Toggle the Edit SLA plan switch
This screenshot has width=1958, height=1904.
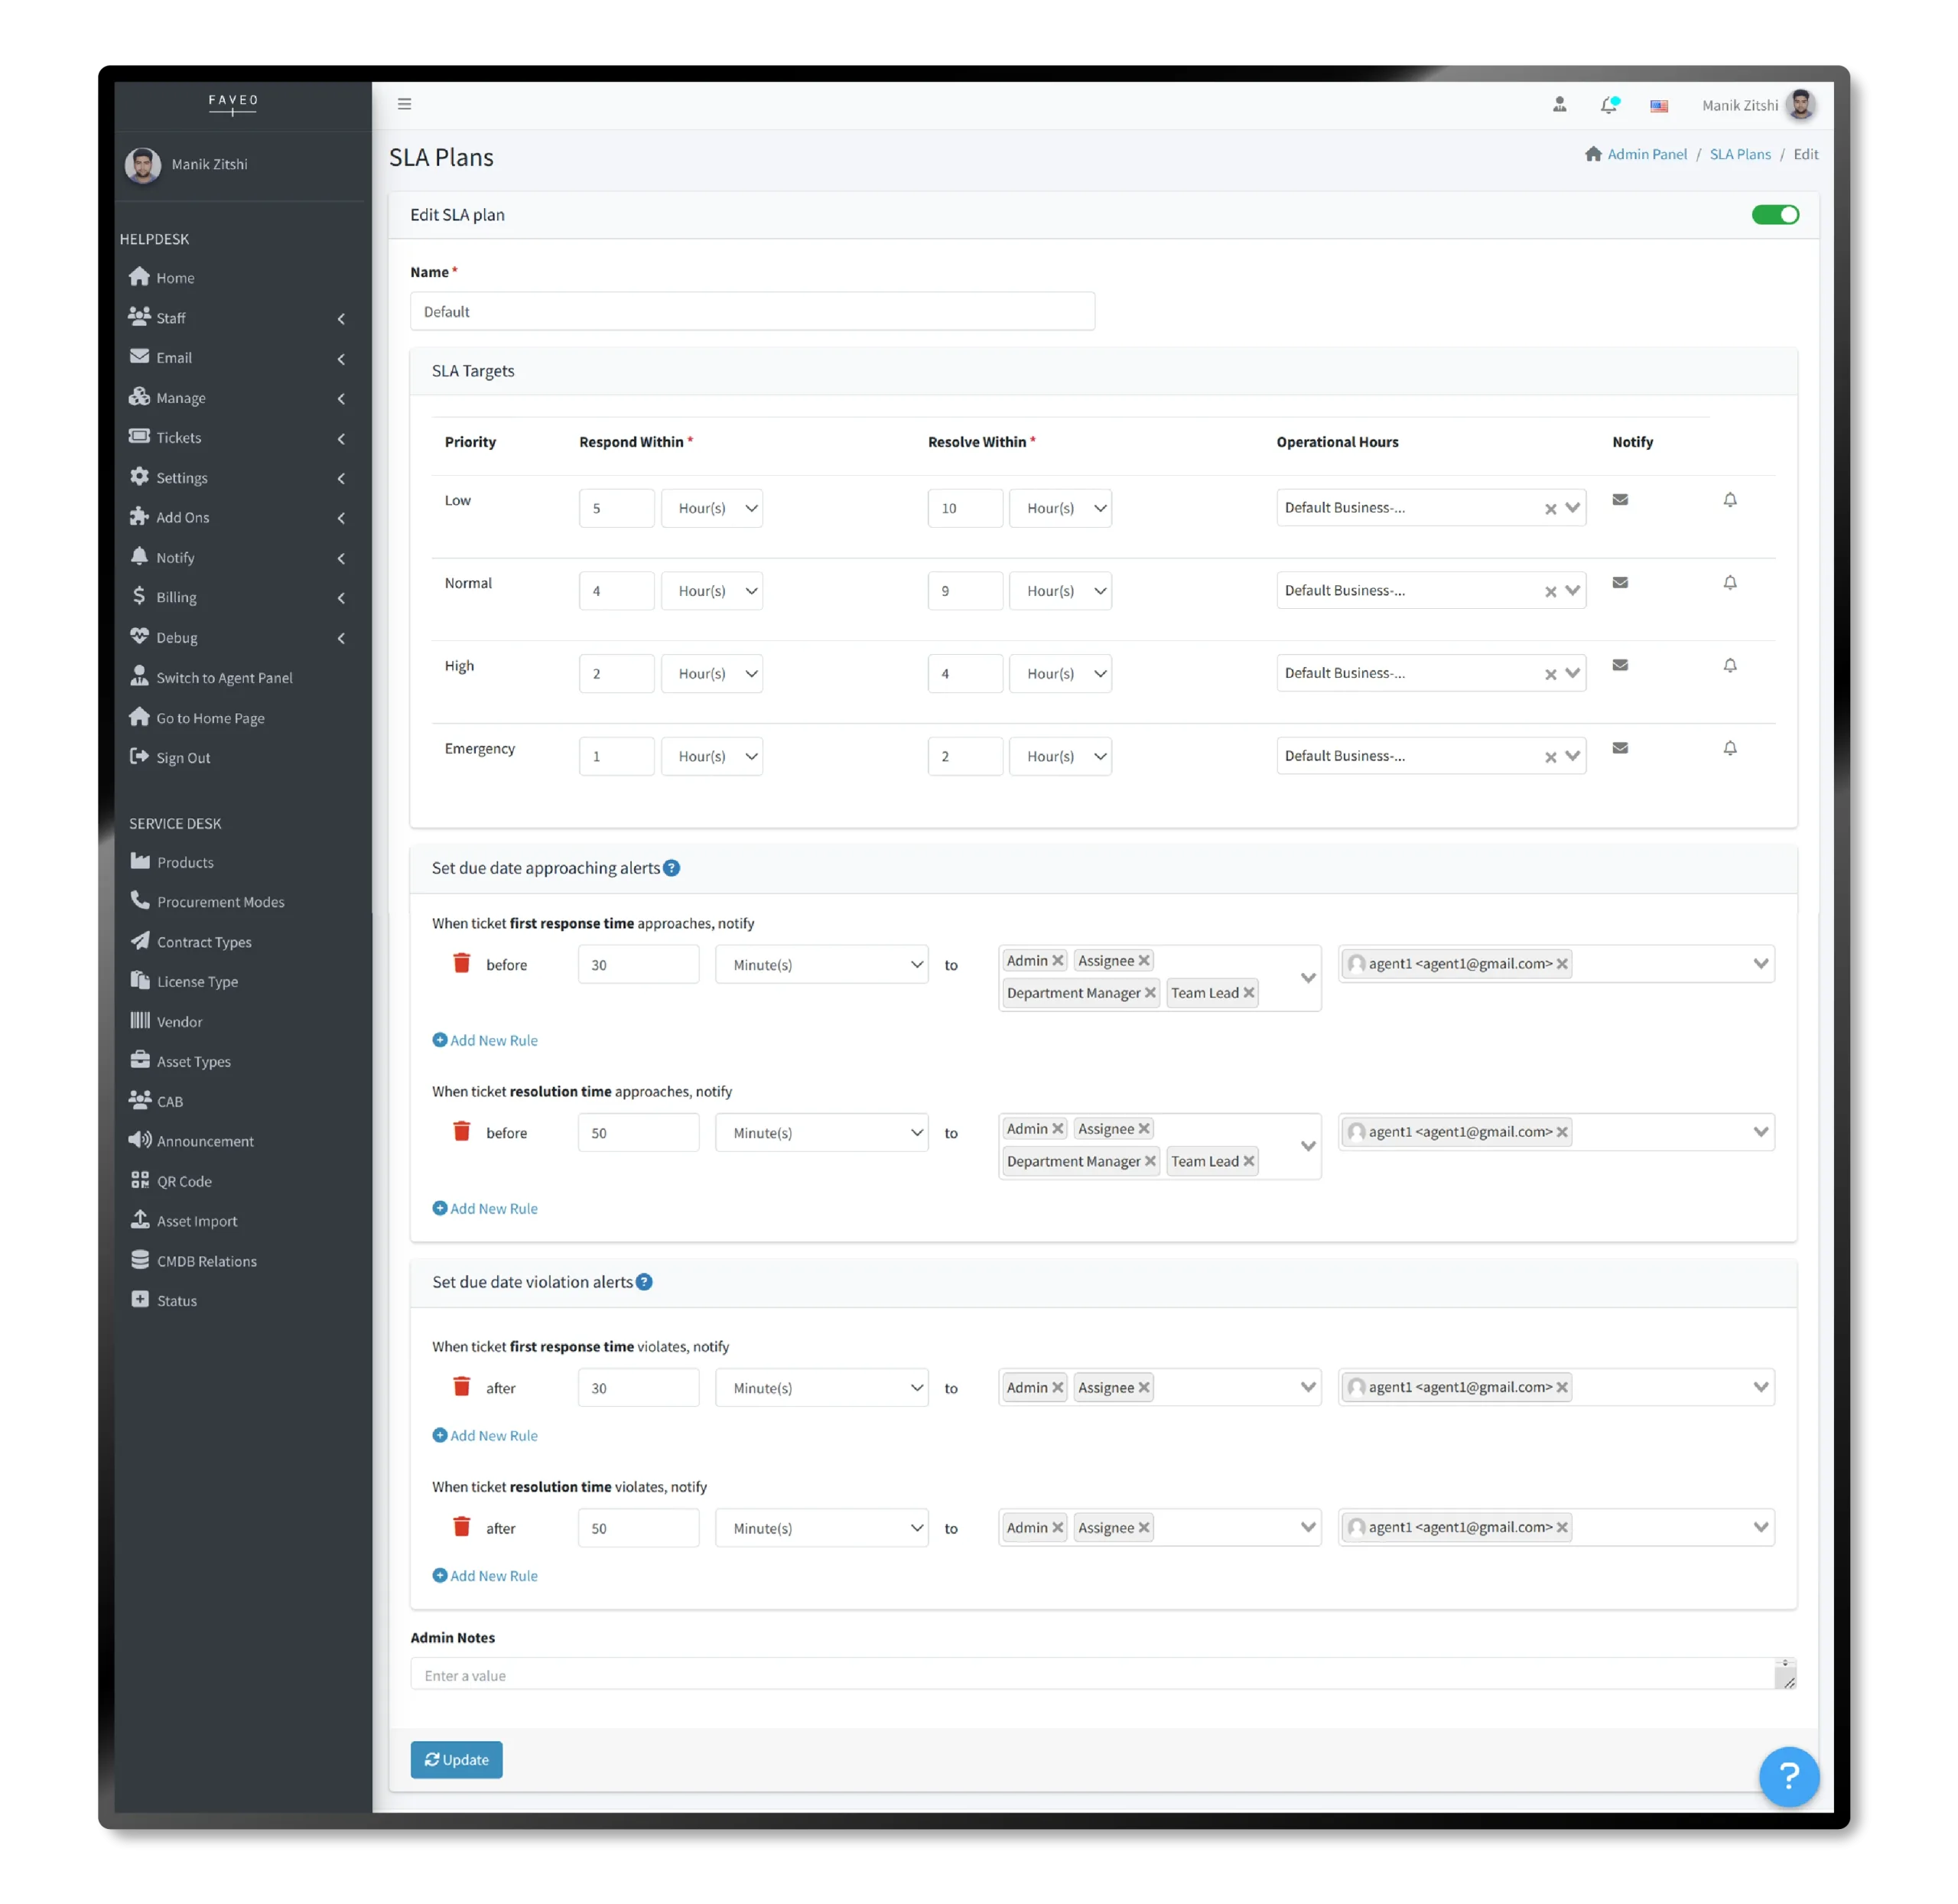click(1775, 214)
